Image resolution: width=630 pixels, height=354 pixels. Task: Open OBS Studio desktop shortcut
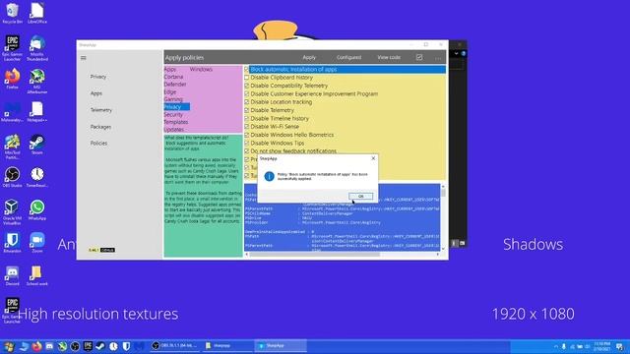point(12,177)
